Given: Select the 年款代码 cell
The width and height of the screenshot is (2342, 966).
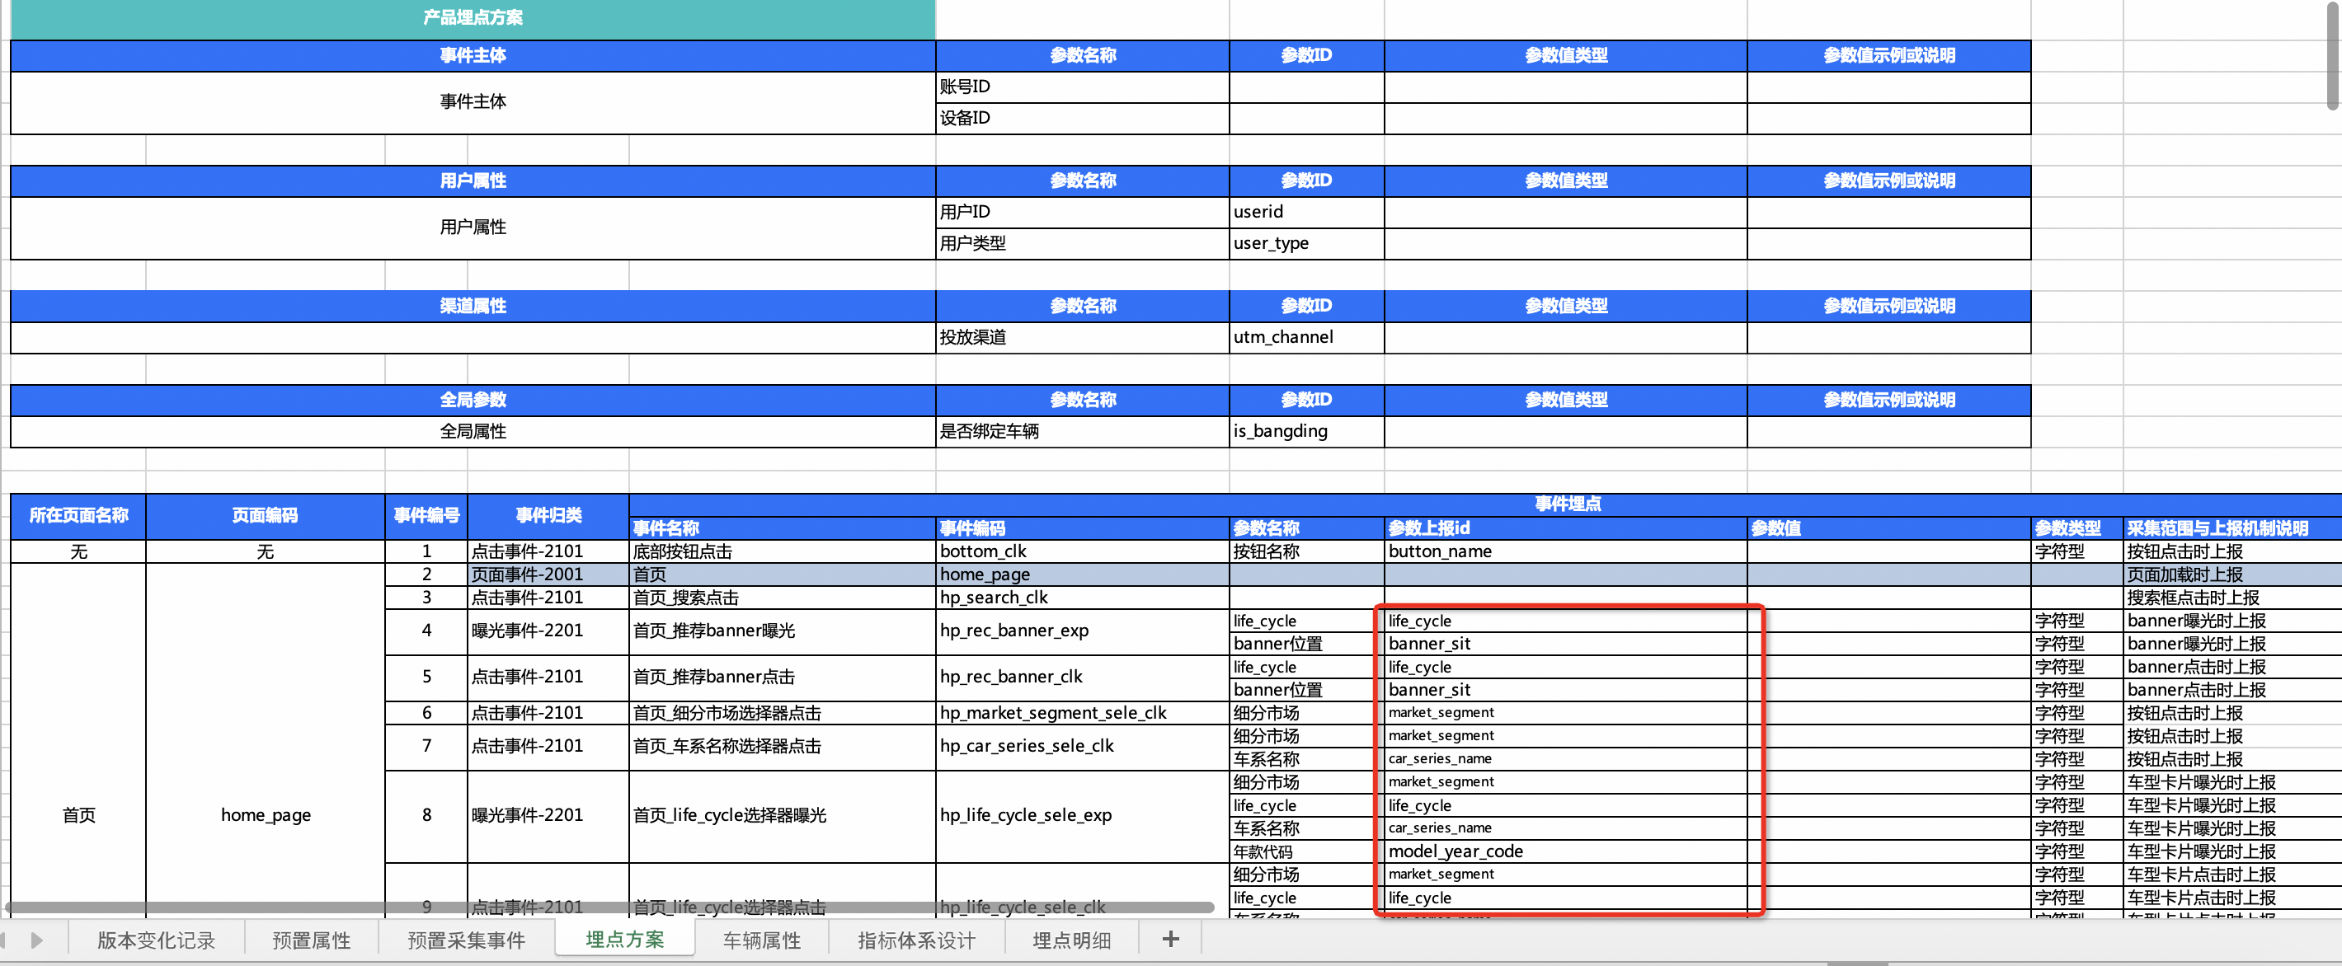Looking at the screenshot, I should point(1306,852).
